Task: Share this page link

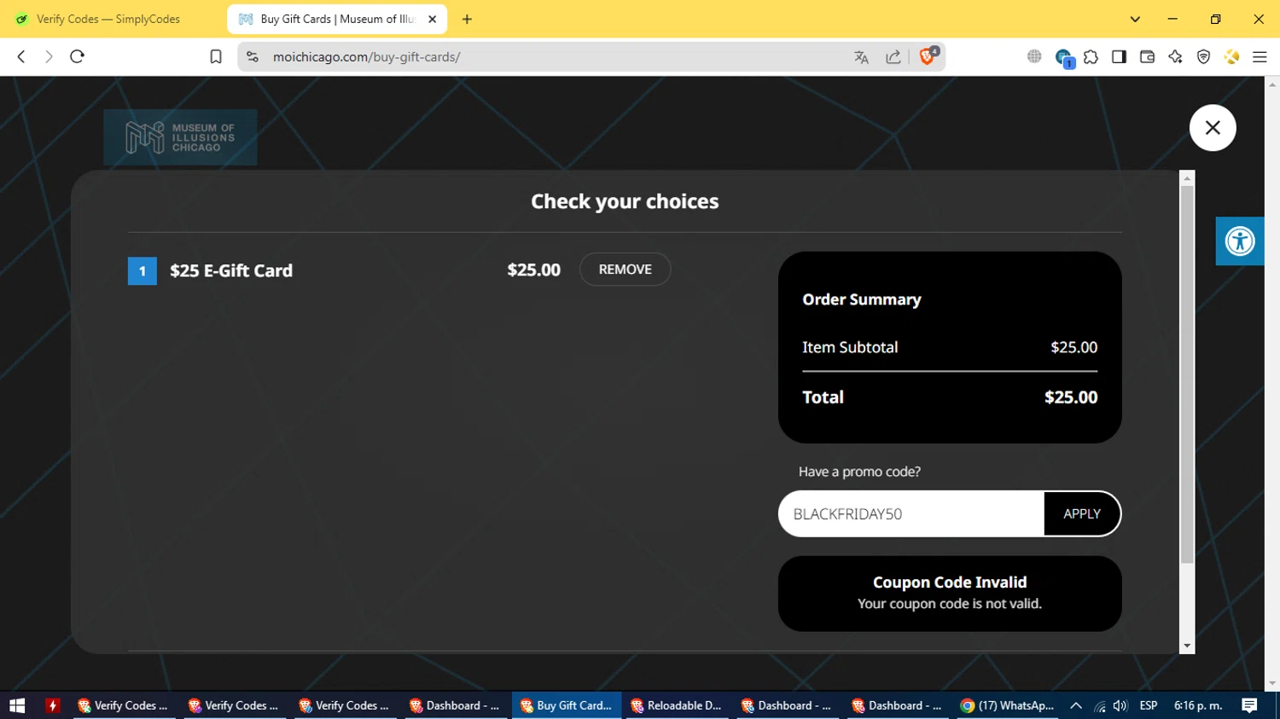Action: click(x=893, y=57)
